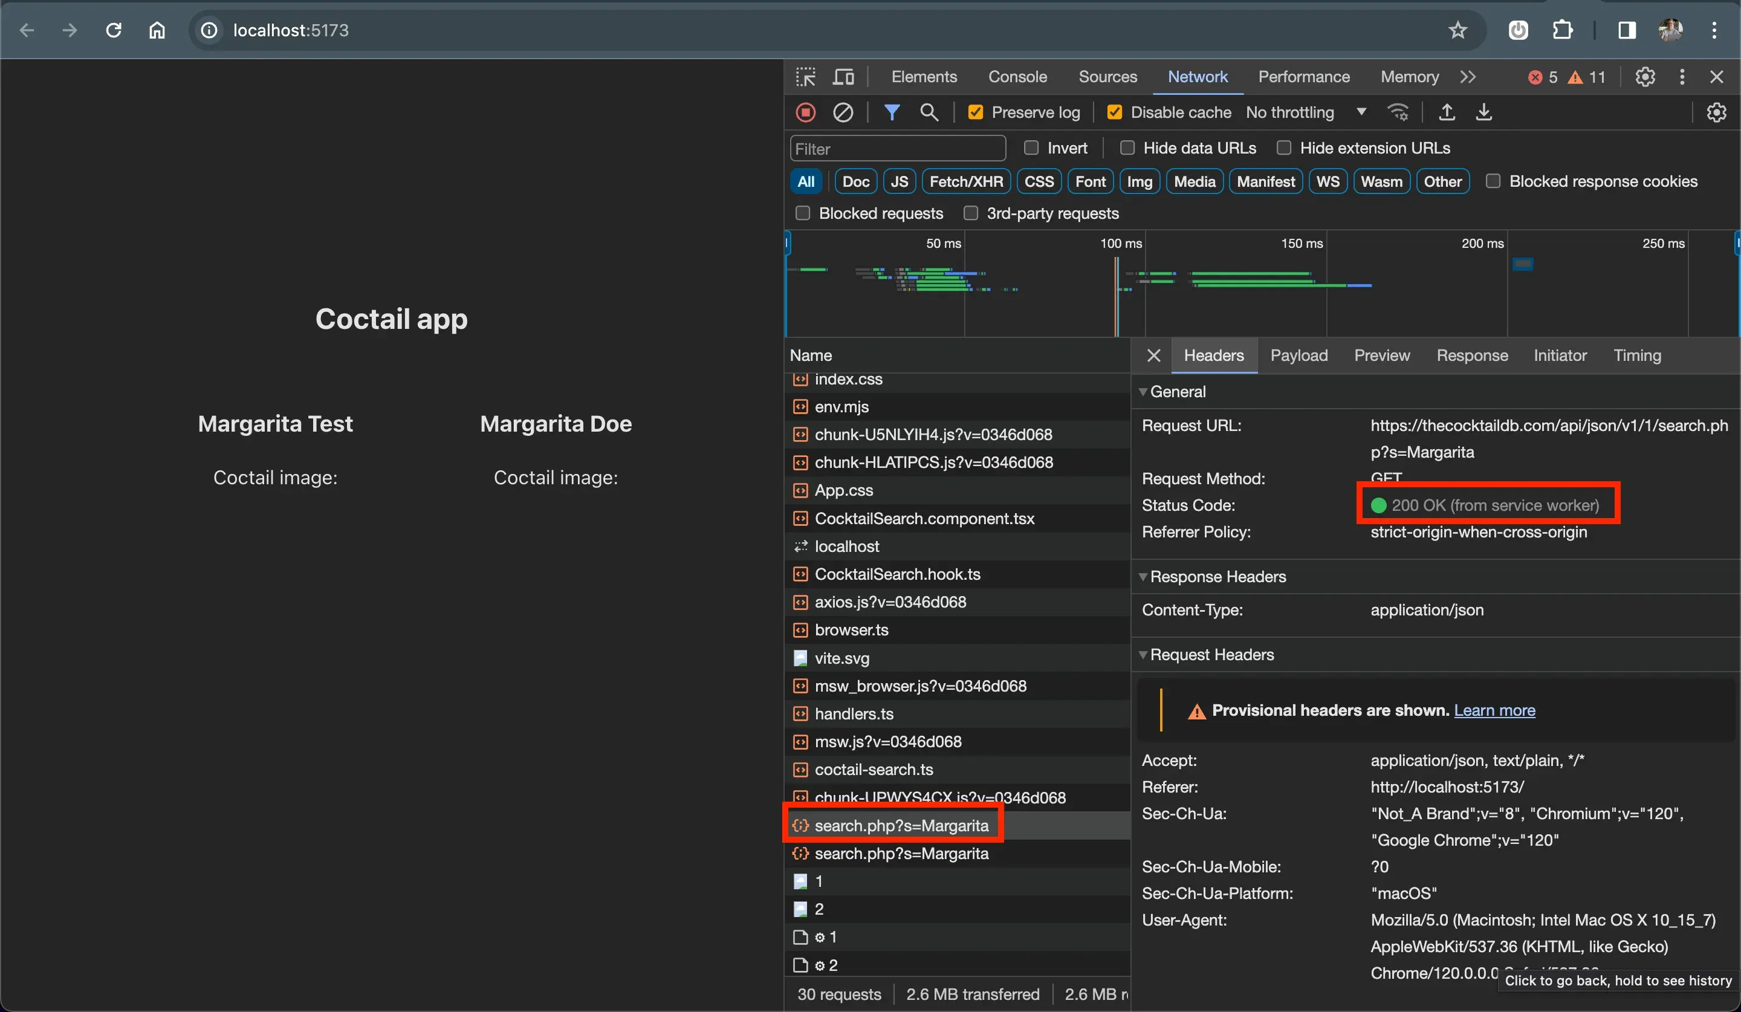Click the Learn more link
The height and width of the screenshot is (1012, 1741).
point(1494,710)
